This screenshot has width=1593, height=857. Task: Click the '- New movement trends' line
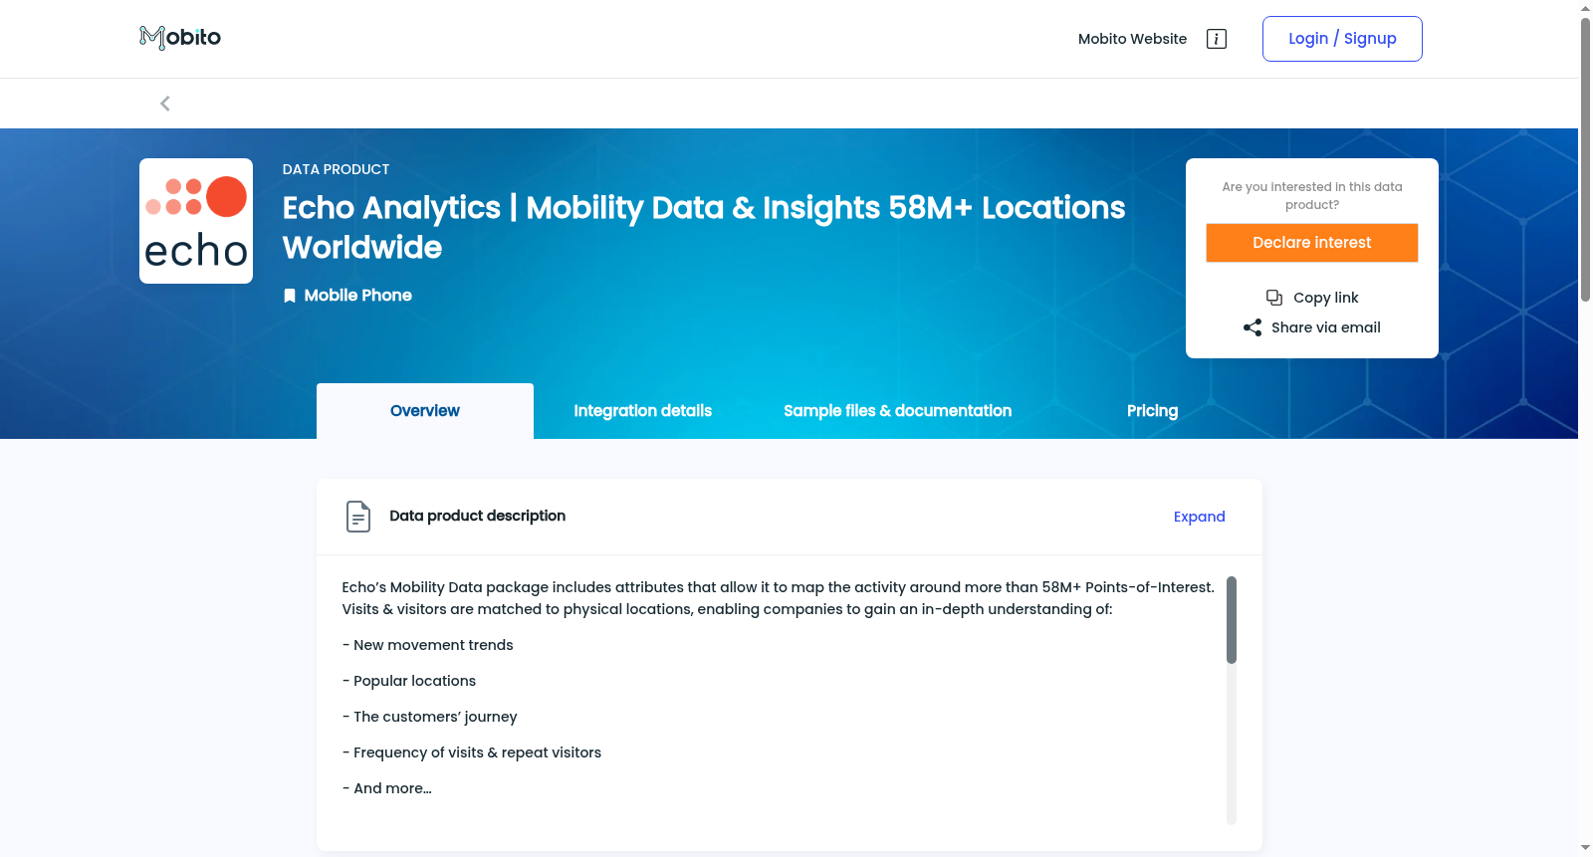428,645
